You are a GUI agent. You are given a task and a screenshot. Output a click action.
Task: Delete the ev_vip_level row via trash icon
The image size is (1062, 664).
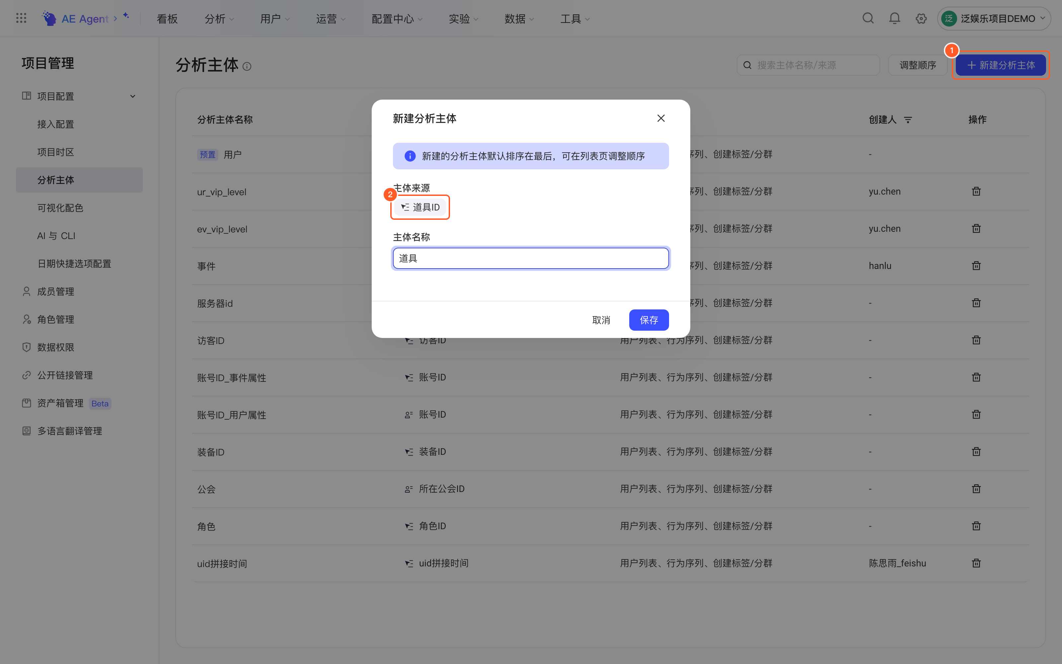tap(976, 228)
